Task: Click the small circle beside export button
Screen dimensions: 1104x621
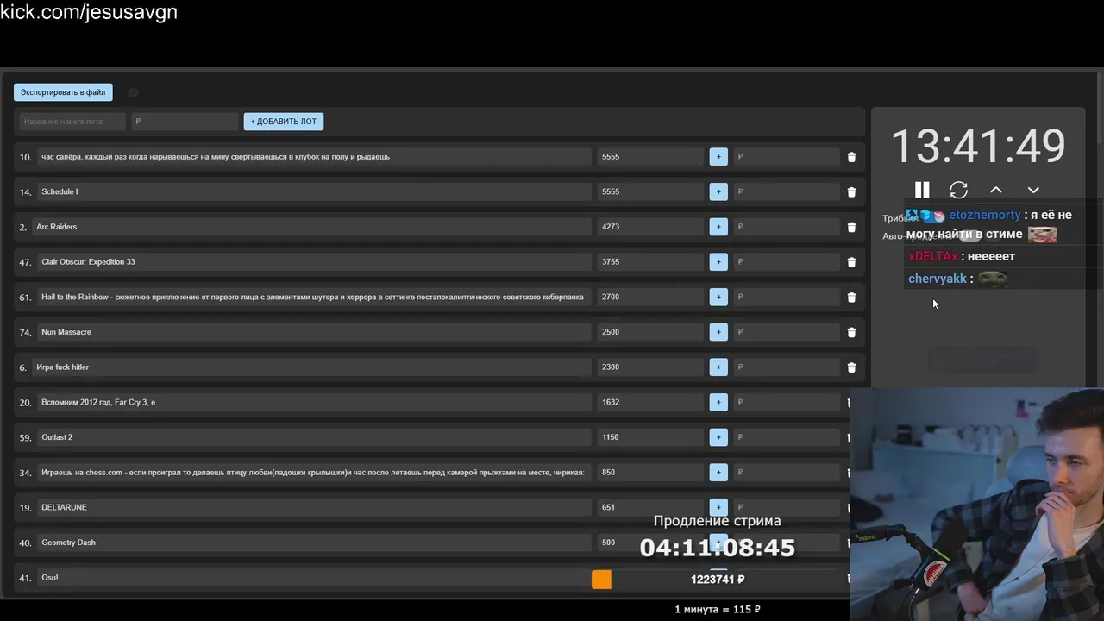Action: coord(133,92)
